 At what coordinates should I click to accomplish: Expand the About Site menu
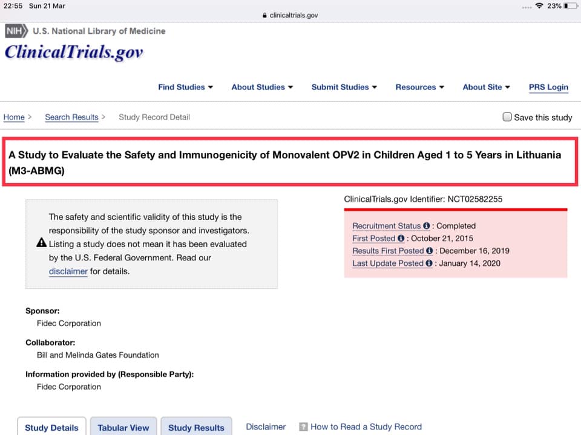pyautogui.click(x=486, y=87)
